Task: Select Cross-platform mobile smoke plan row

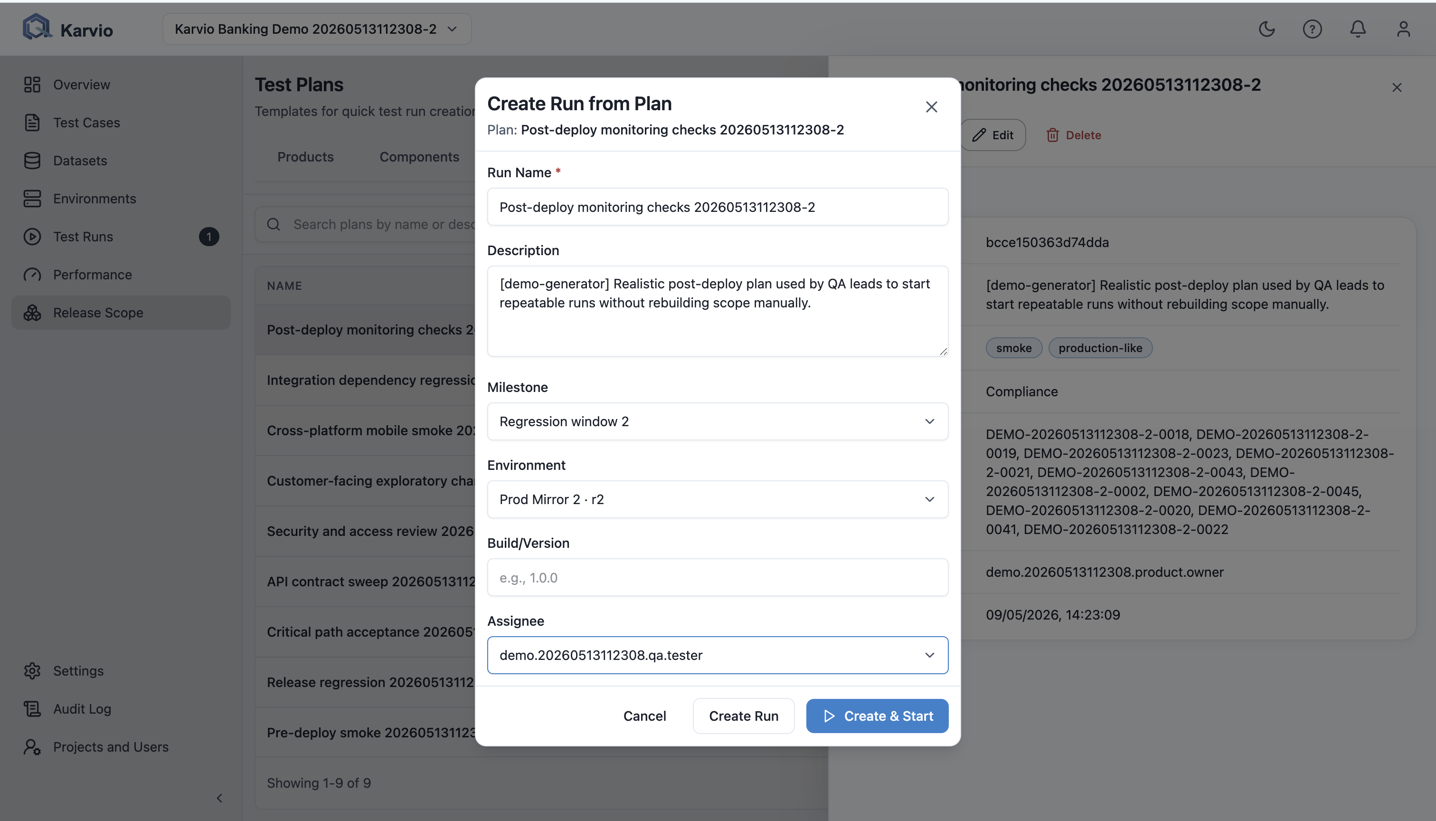Action: click(x=365, y=430)
